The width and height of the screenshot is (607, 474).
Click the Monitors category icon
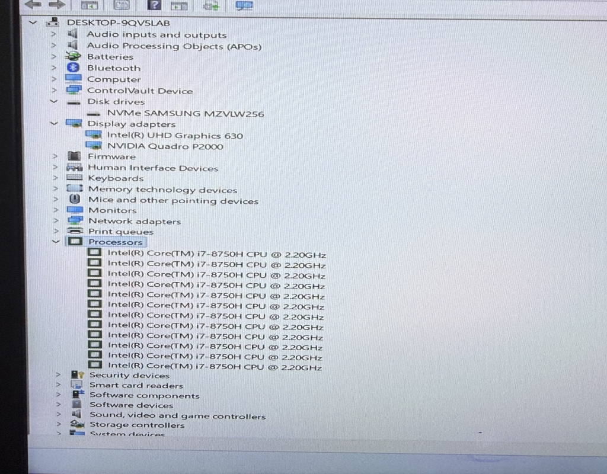tap(75, 210)
